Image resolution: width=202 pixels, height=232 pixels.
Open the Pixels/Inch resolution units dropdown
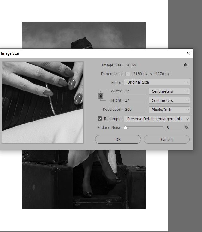pyautogui.click(x=169, y=110)
